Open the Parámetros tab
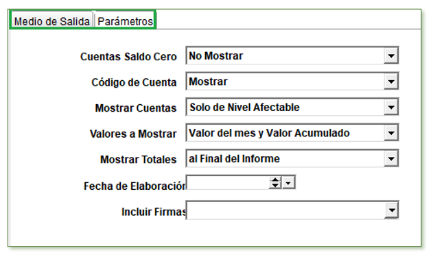The height and width of the screenshot is (259, 431). point(125,21)
